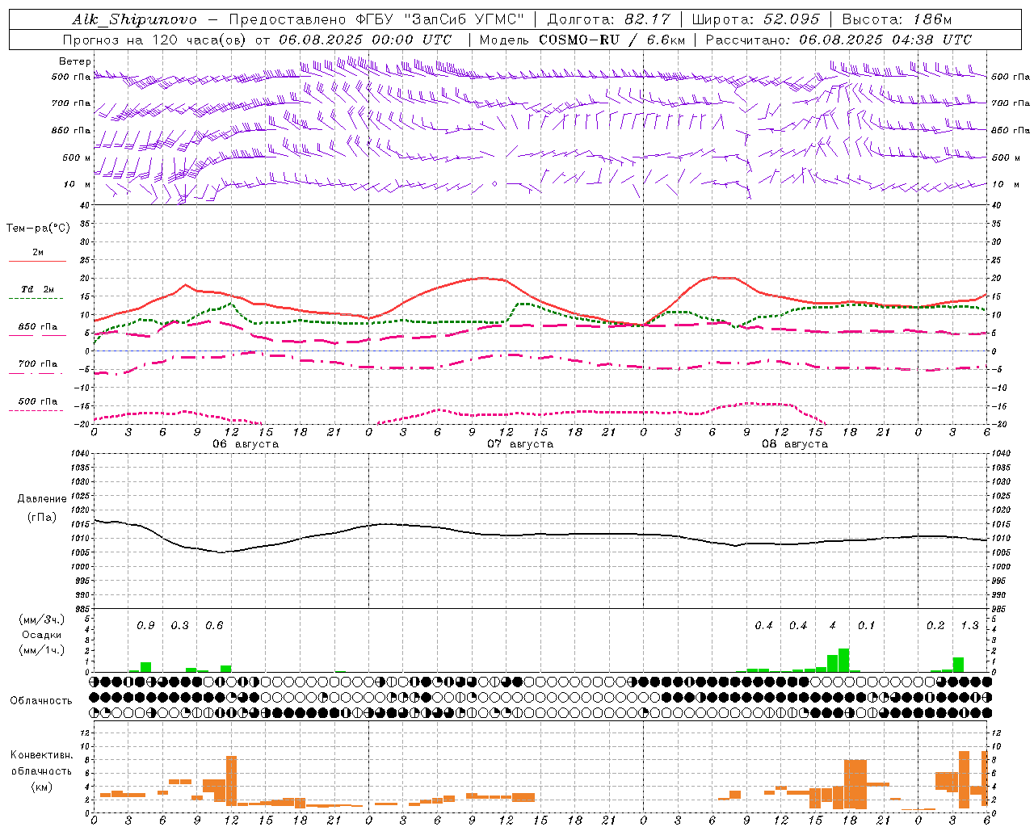The width and height of the screenshot is (1034, 827).
Task: Click the precipitation value 0.3
Action: pos(180,626)
